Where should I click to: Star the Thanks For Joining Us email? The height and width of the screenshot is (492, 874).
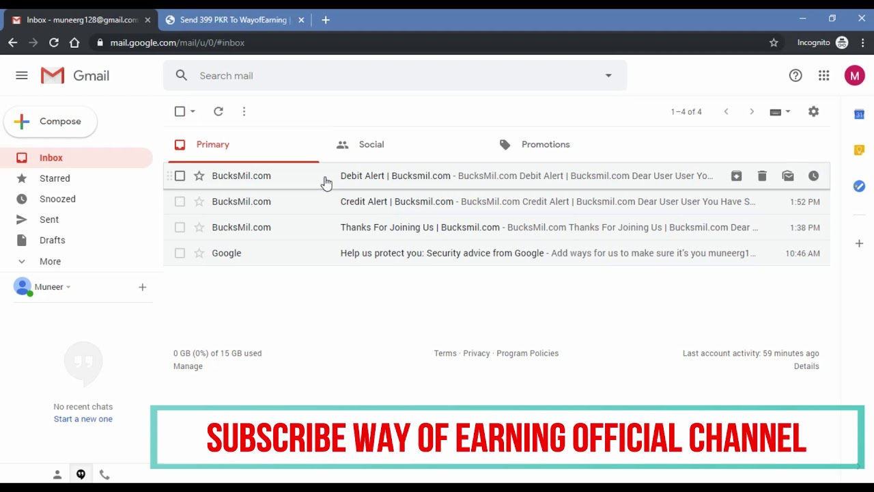point(199,228)
